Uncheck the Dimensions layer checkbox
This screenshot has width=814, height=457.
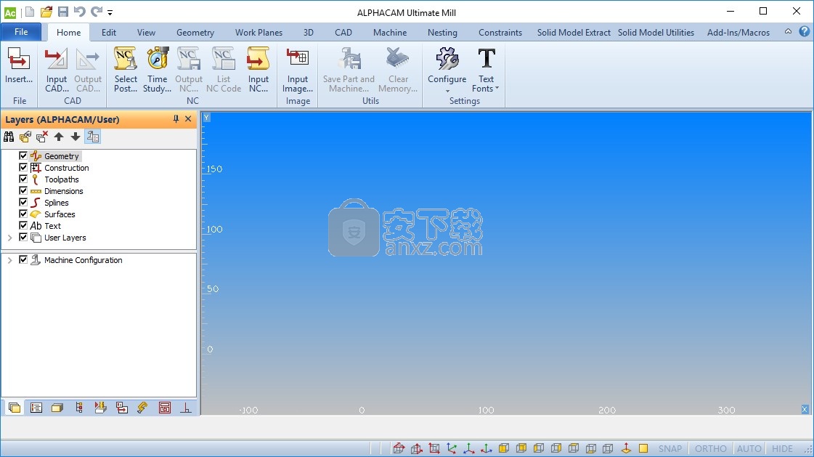(x=23, y=190)
